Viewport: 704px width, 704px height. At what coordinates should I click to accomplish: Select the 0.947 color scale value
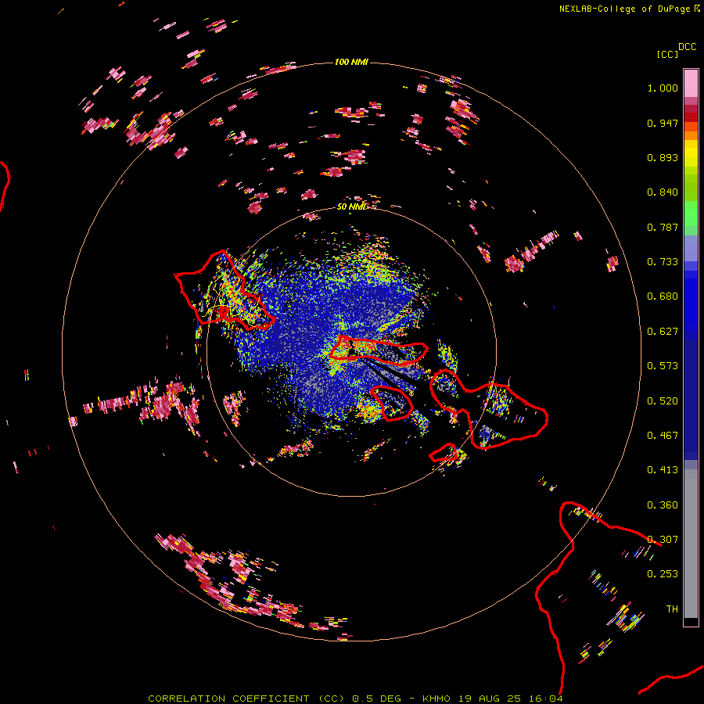663,123
